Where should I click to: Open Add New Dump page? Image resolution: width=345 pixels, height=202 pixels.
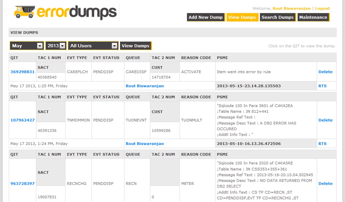coord(205,17)
